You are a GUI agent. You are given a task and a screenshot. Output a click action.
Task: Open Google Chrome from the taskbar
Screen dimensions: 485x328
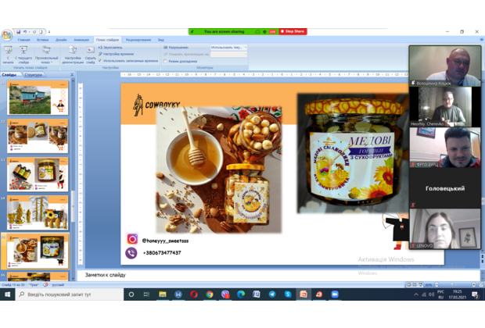point(210,294)
